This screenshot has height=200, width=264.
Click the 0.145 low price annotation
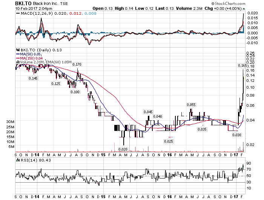pyautogui.click(x=33, y=78)
